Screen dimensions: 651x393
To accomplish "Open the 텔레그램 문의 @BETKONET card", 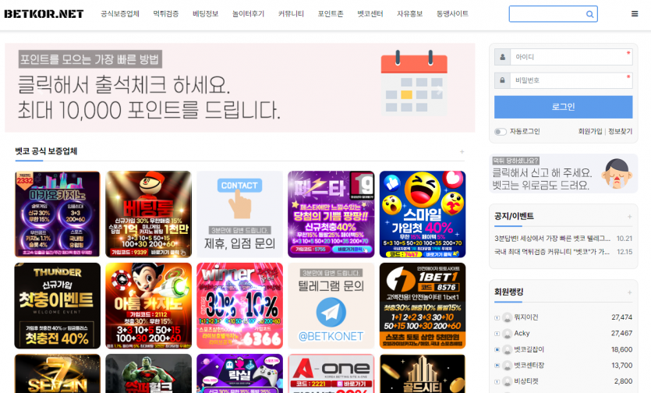I will click(x=331, y=306).
